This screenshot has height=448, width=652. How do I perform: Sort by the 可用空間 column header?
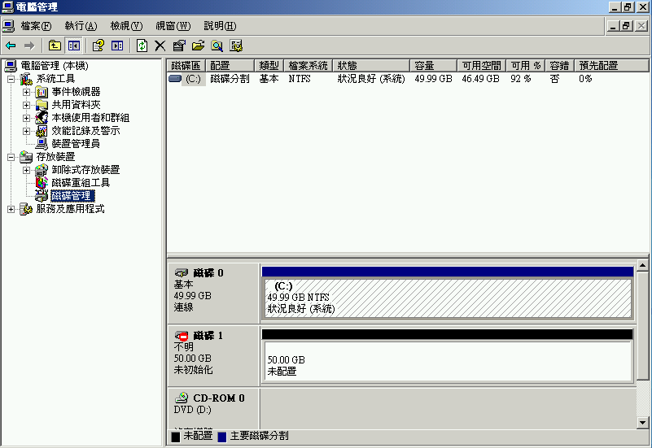482,66
